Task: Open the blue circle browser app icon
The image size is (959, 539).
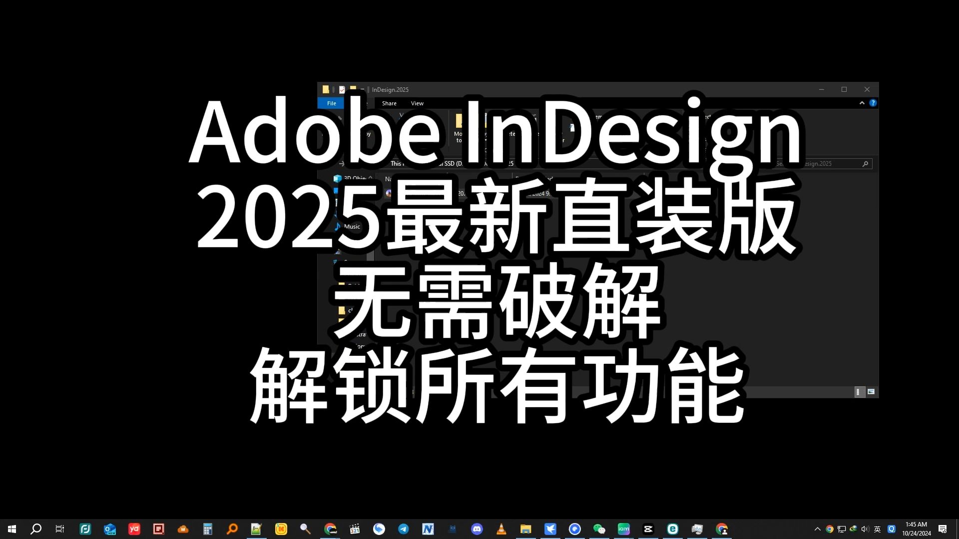Action: point(575,529)
